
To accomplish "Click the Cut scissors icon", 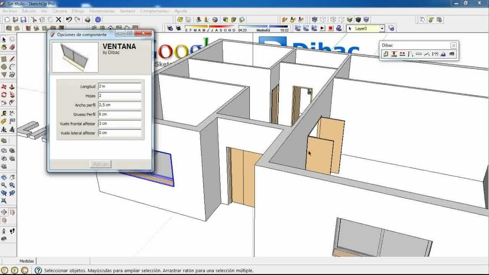I will tap(34, 19).
